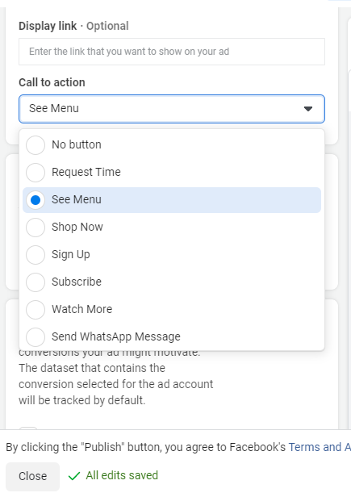Select the Watch More radio circle
351x493 pixels.
(x=36, y=309)
